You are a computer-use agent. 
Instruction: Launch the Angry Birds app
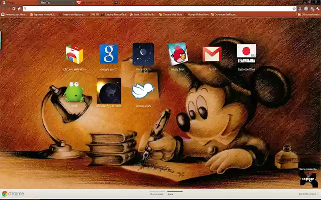[178, 54]
